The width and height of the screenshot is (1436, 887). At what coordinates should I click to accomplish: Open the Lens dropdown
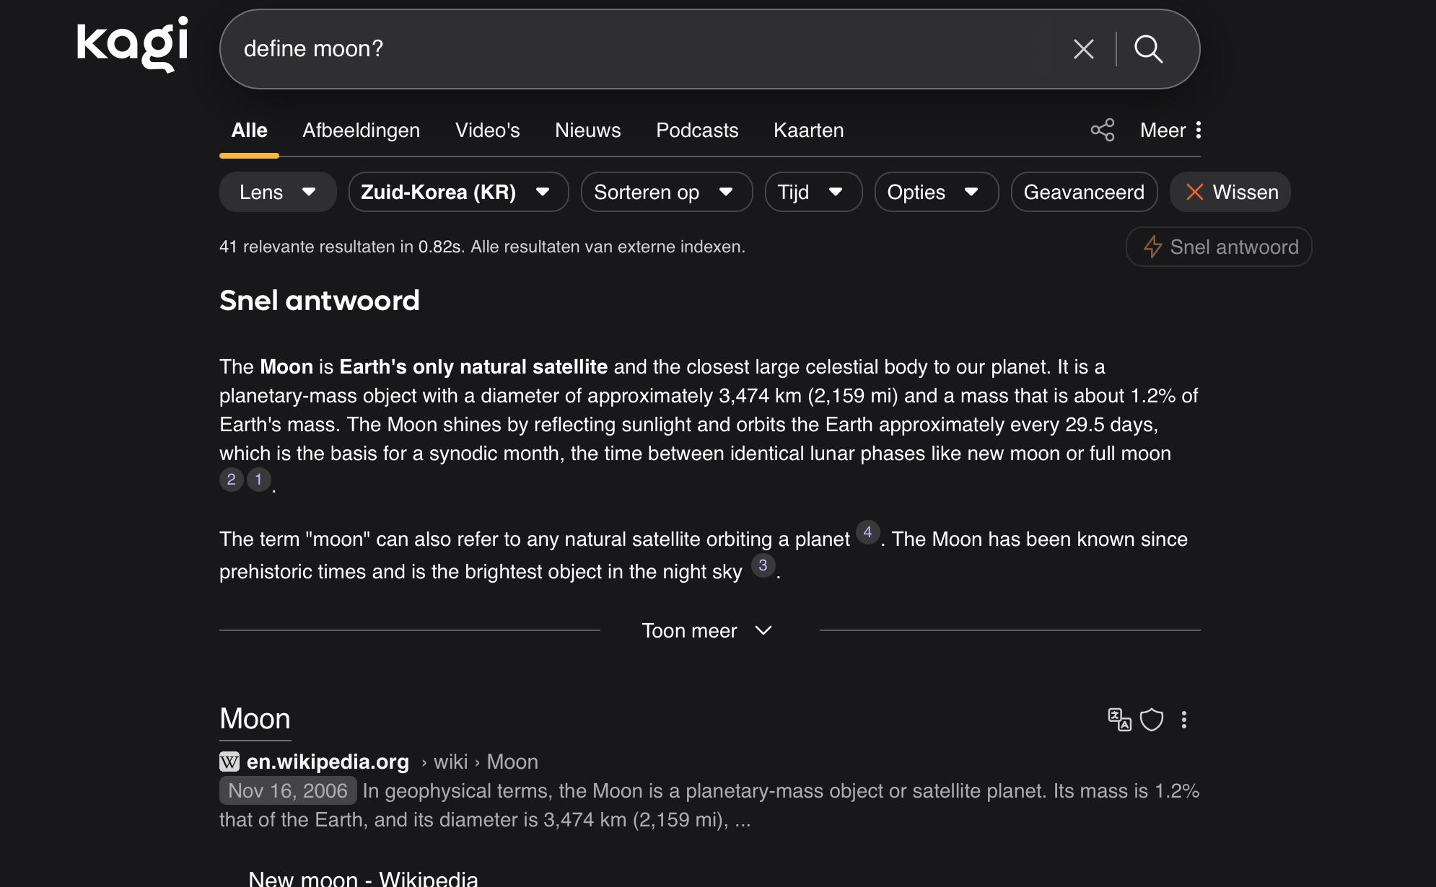click(277, 192)
